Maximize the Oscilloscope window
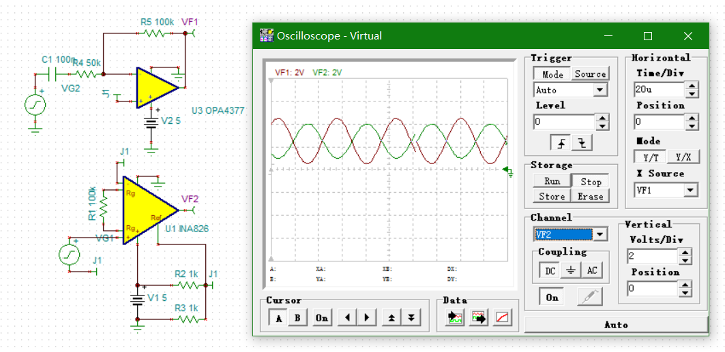 (x=648, y=36)
